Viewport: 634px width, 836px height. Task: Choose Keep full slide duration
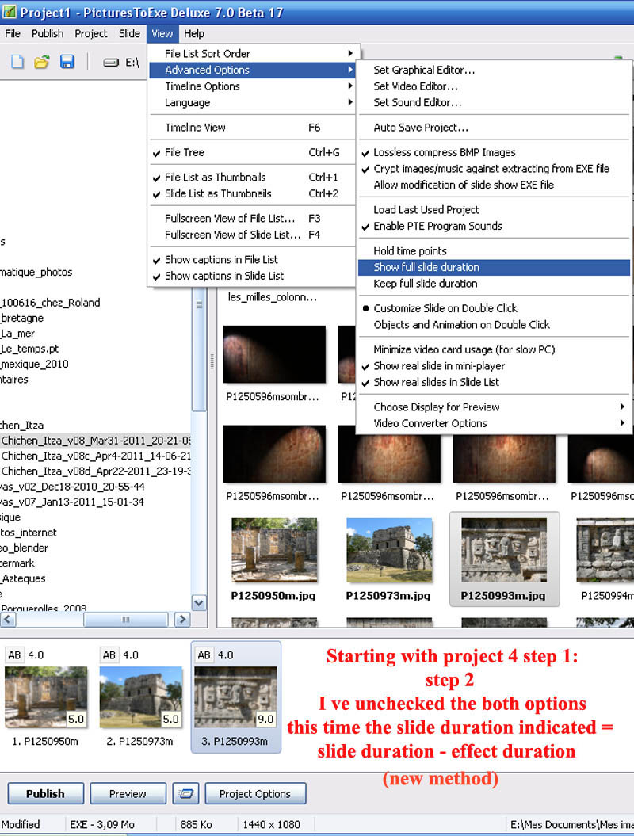point(494,284)
